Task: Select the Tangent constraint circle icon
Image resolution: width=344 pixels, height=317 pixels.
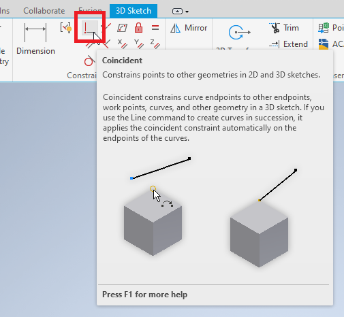Action: point(89,61)
